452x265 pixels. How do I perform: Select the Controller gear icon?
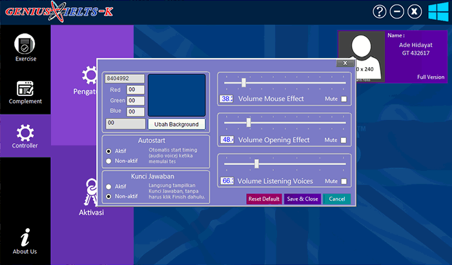25,133
